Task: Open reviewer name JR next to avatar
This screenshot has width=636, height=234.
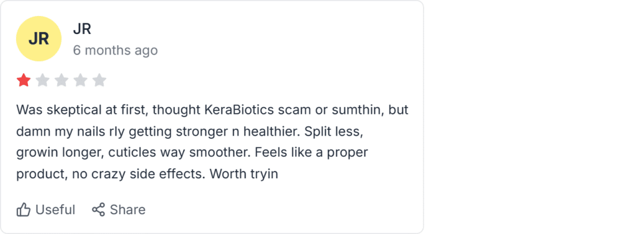Action: [82, 29]
